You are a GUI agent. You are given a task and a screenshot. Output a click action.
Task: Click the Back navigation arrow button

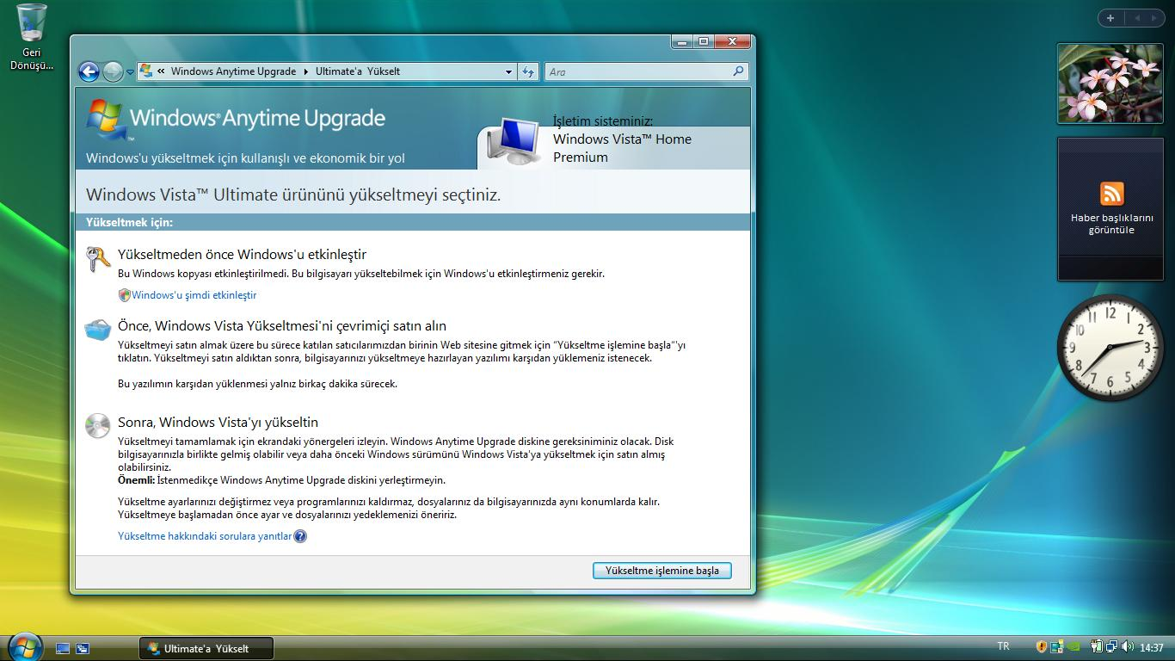[x=89, y=71]
